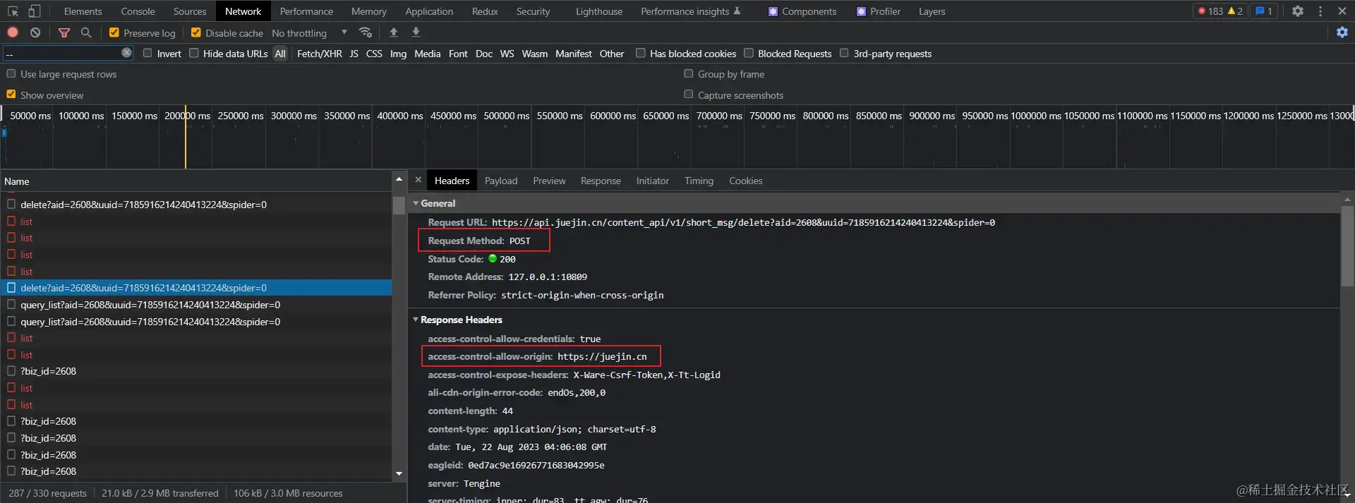Open DevTools more options menu

tap(1320, 11)
